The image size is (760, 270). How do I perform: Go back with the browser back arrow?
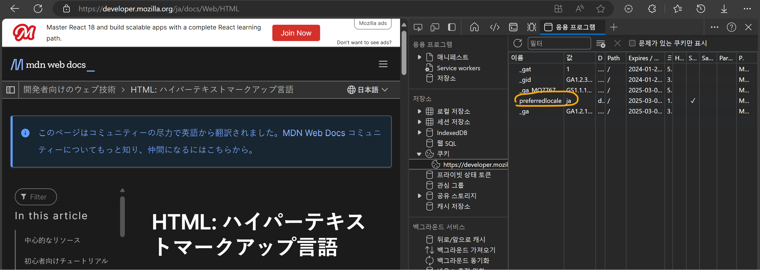(x=15, y=9)
